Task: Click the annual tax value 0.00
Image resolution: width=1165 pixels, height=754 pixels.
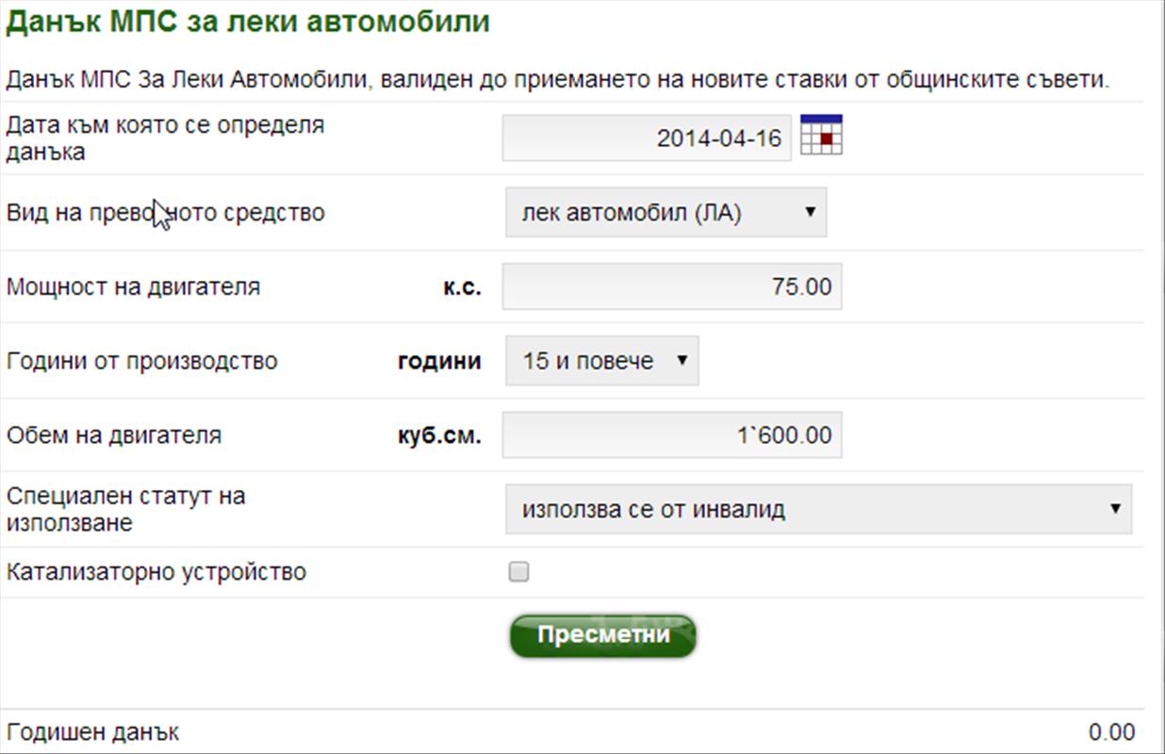Action: pyautogui.click(x=1111, y=732)
